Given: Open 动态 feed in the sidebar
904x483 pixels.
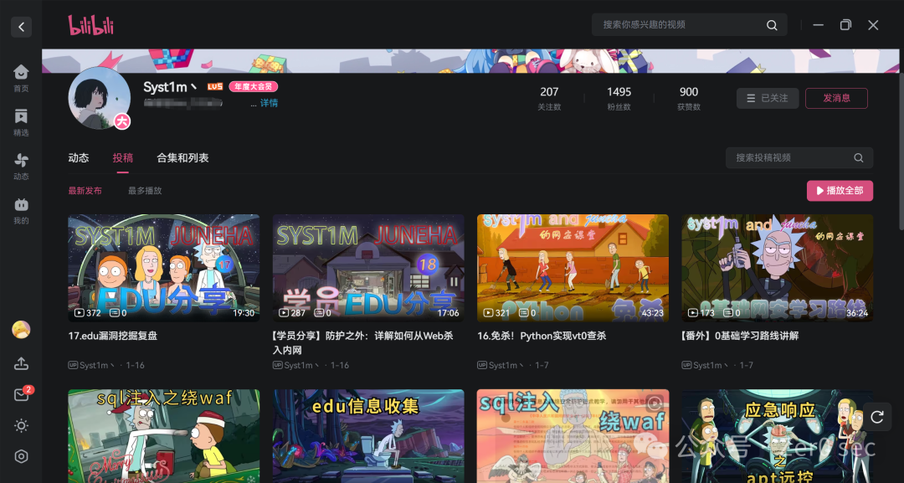Looking at the screenshot, I should [21, 166].
